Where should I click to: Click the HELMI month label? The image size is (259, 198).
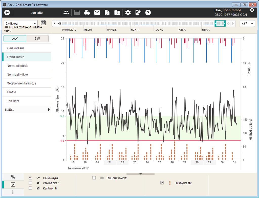[x=88, y=30]
